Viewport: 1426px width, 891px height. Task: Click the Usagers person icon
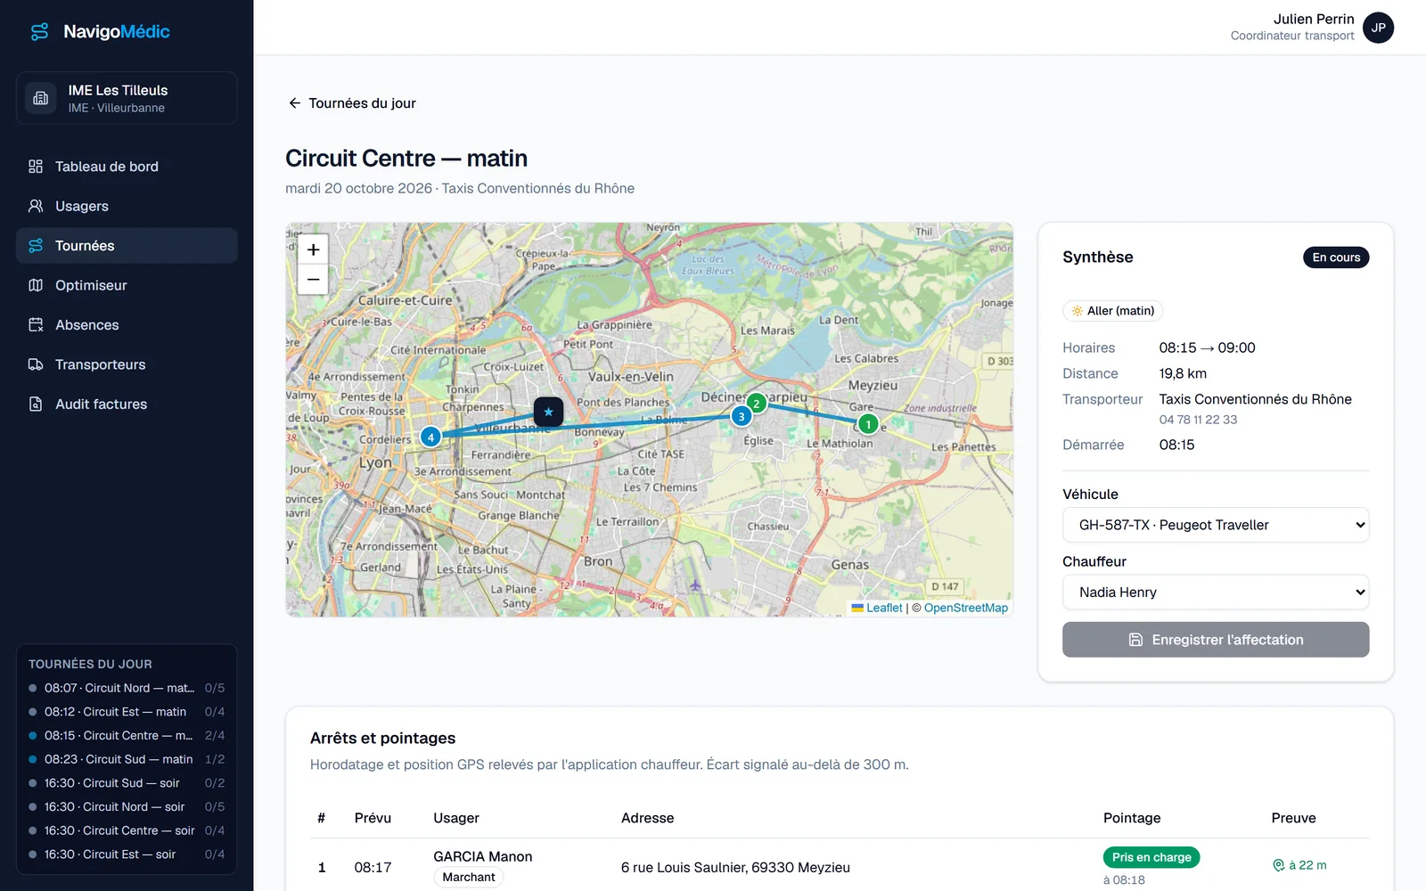click(x=36, y=206)
